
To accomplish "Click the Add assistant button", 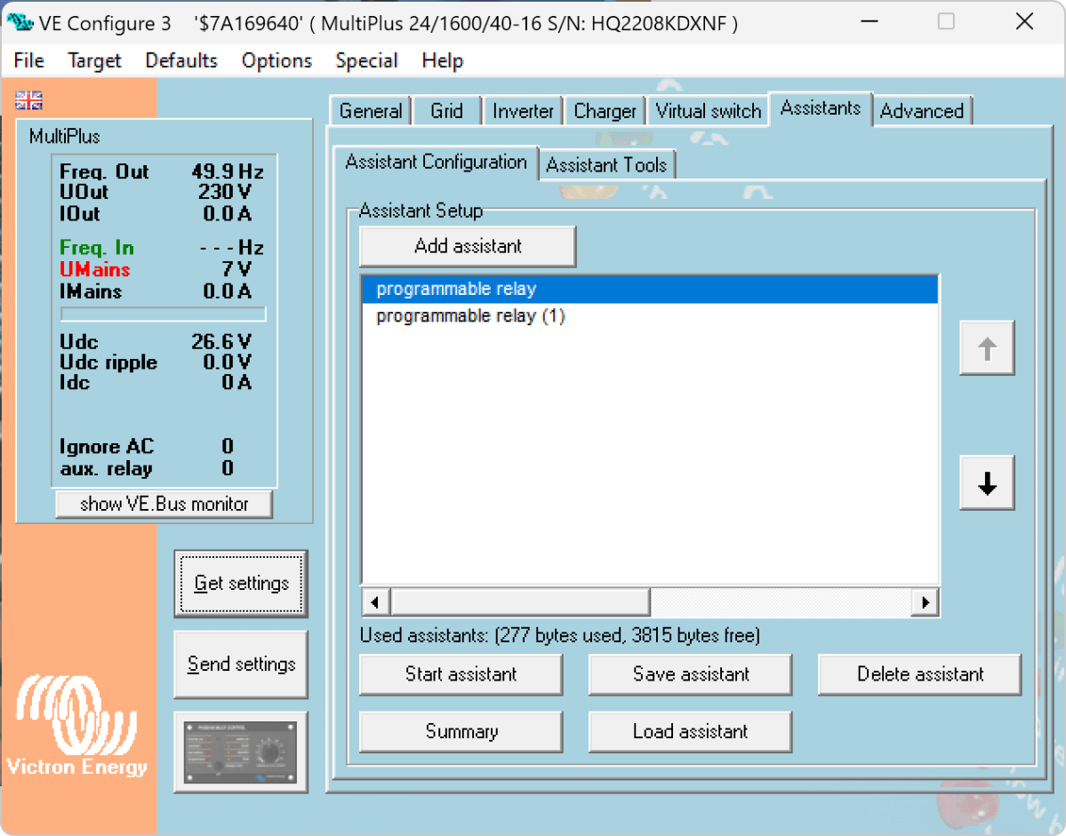I will click(x=467, y=246).
